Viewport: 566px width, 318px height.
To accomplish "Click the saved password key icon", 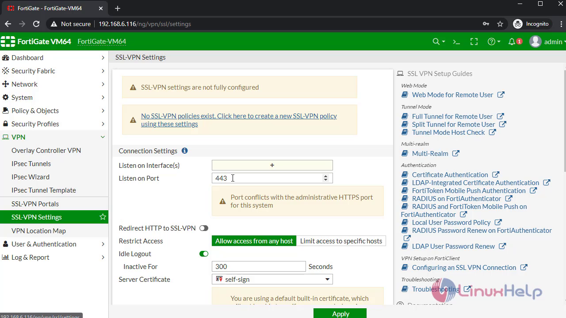I will coord(486,24).
